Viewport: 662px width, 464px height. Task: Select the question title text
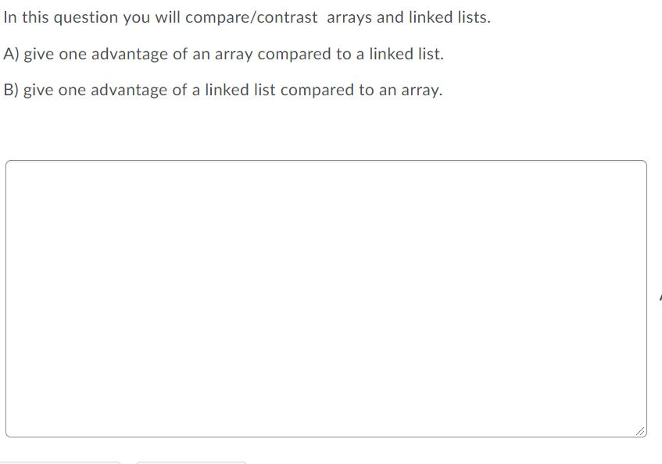point(247,16)
